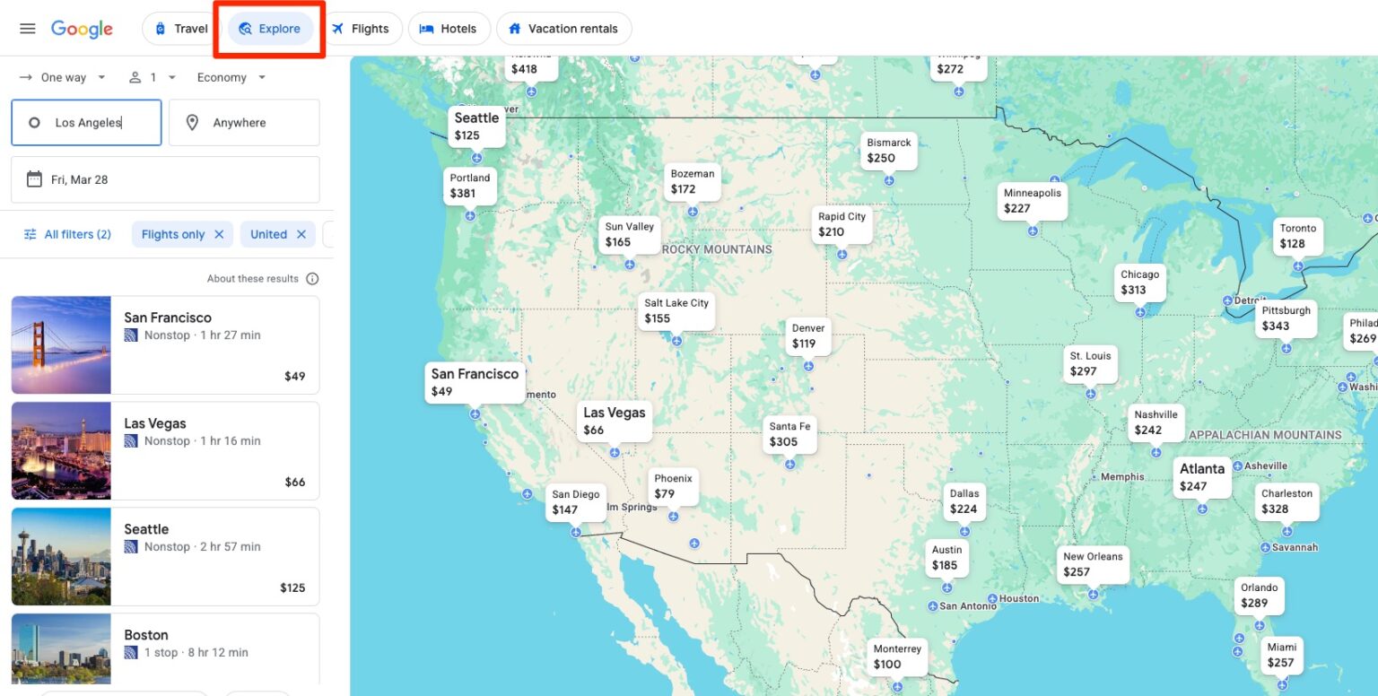Viewport: 1378px width, 696px height.
Task: Click the destination pin icon
Action: click(x=192, y=123)
